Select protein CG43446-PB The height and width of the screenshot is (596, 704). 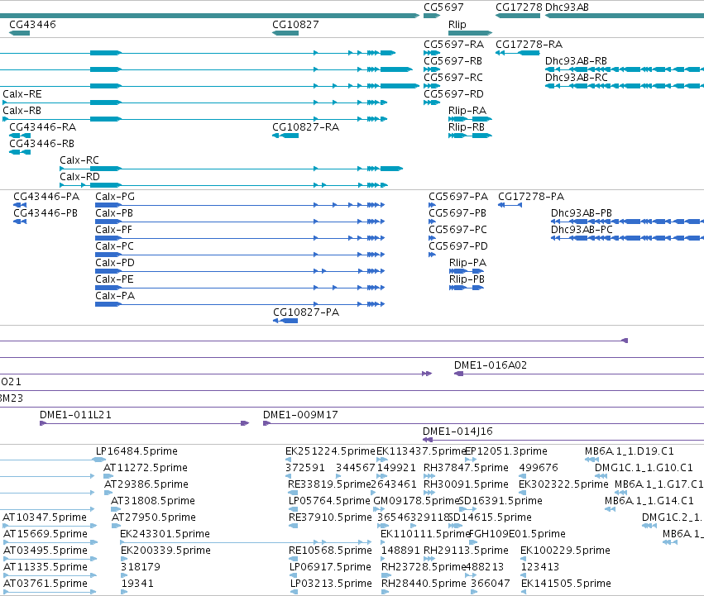coord(45,213)
